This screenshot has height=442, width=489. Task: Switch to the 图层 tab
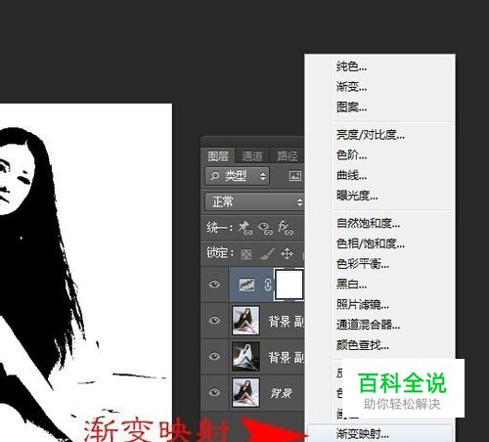coord(218,156)
